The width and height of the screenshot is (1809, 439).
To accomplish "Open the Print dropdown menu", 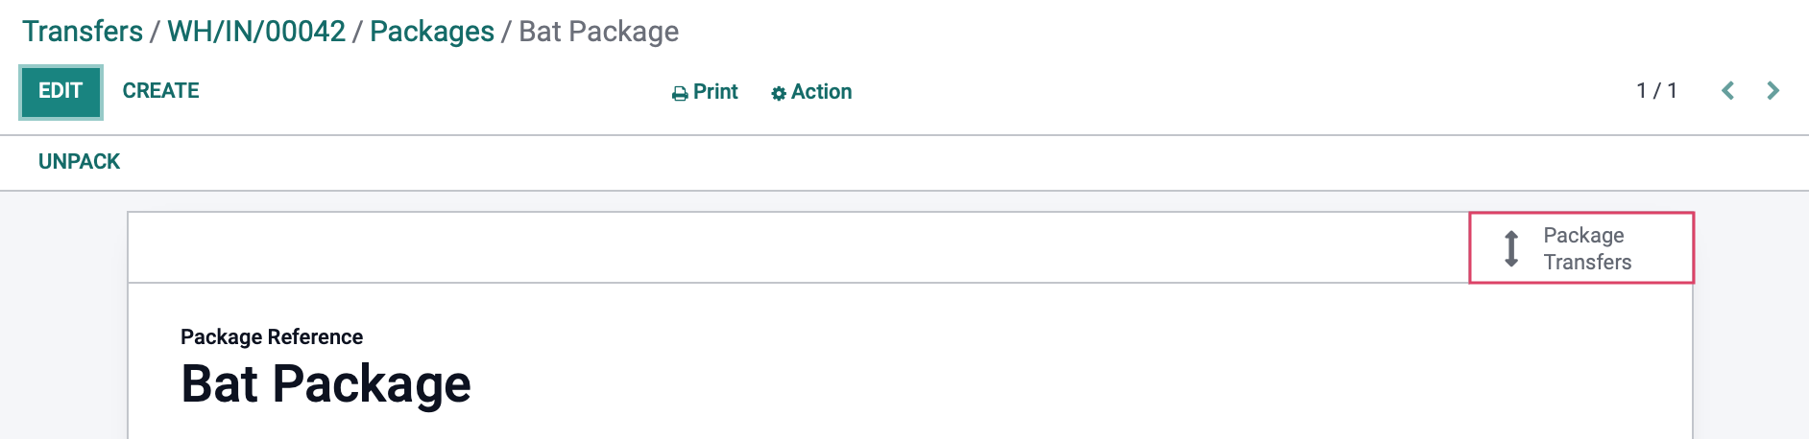I will point(705,92).
